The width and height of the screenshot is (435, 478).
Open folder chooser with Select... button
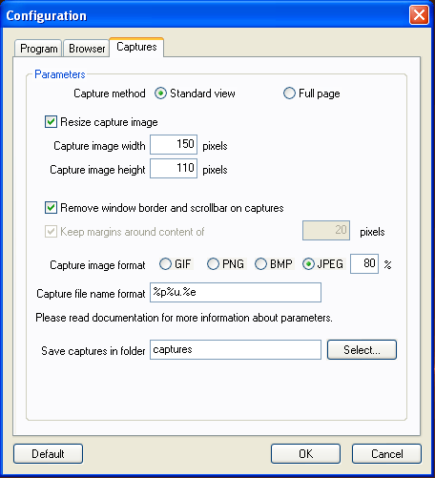(x=362, y=350)
